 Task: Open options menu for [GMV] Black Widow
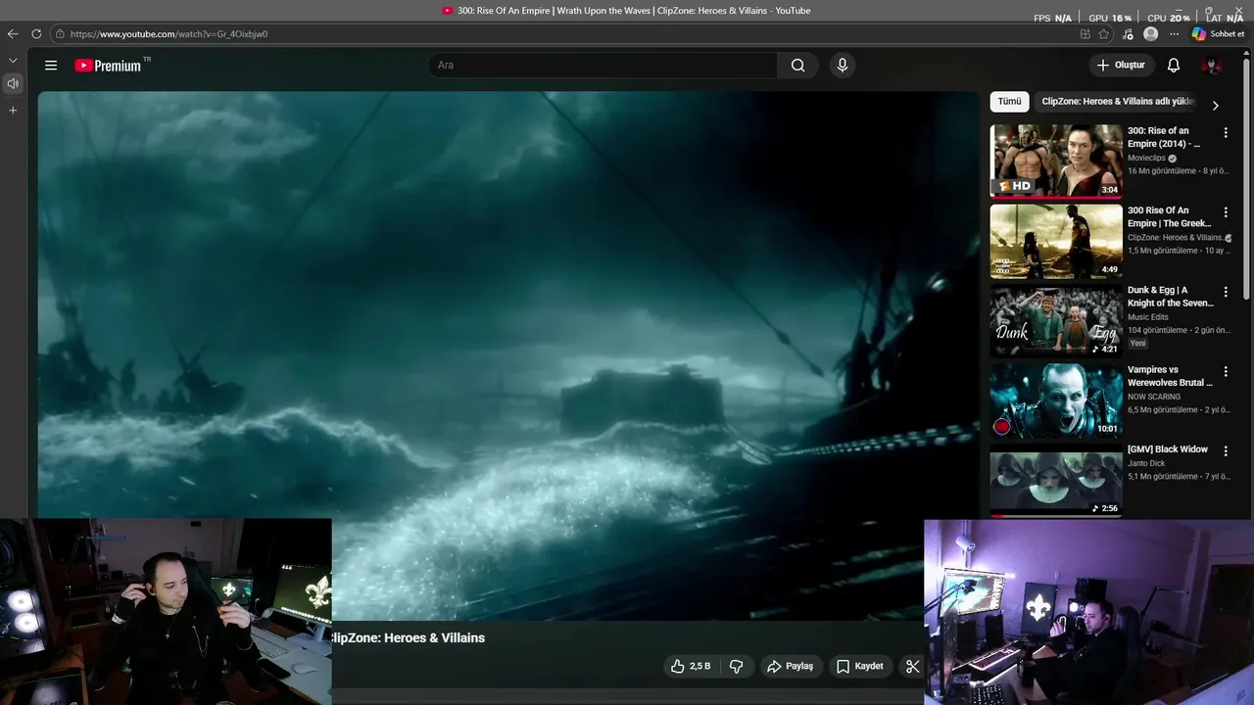pyautogui.click(x=1225, y=450)
